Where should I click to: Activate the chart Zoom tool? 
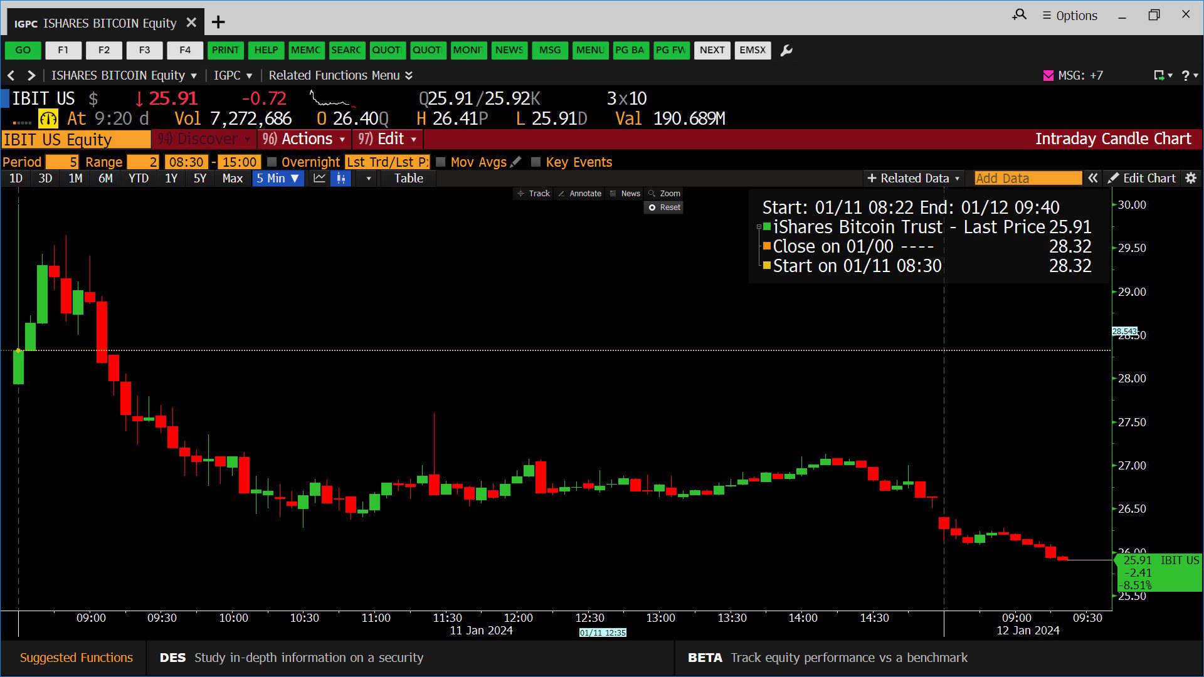coord(664,194)
